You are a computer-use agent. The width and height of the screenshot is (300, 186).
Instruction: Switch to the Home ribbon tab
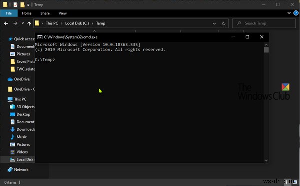click(27, 13)
